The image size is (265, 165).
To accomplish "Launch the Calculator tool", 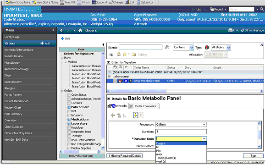I will (x=145, y=2).
